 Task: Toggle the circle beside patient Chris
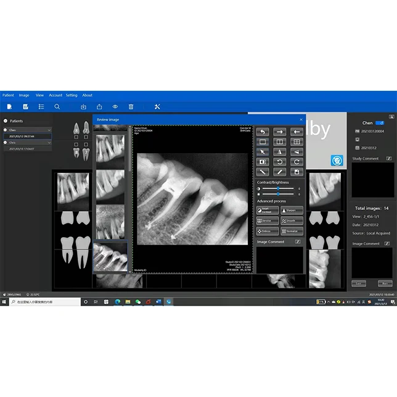[5, 143]
